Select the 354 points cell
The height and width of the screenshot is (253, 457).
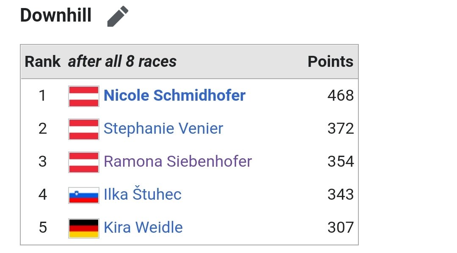pos(340,161)
